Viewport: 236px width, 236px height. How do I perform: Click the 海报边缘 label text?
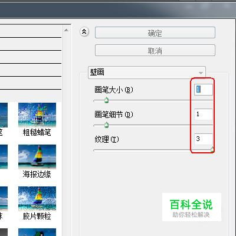37,174
